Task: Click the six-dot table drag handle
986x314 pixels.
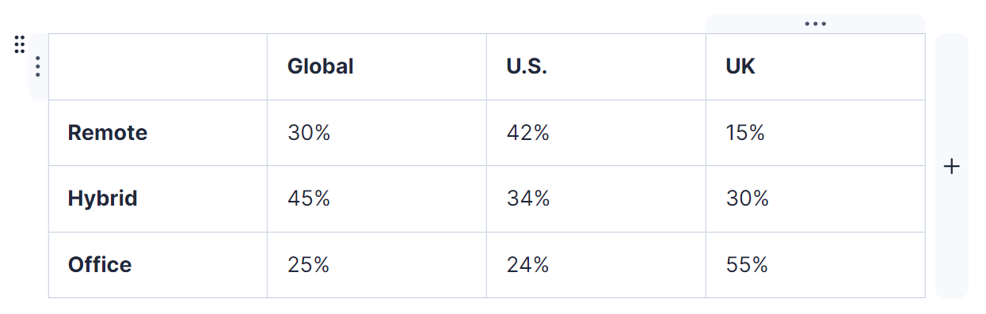Action: tap(20, 44)
